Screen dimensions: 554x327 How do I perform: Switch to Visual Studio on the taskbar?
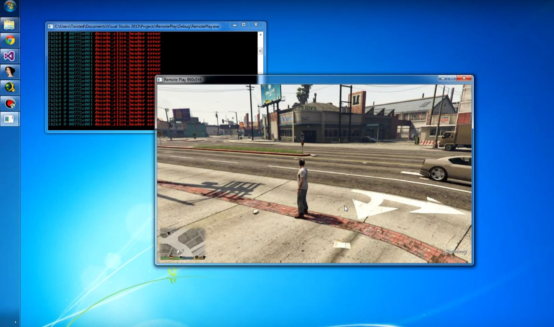(x=10, y=56)
